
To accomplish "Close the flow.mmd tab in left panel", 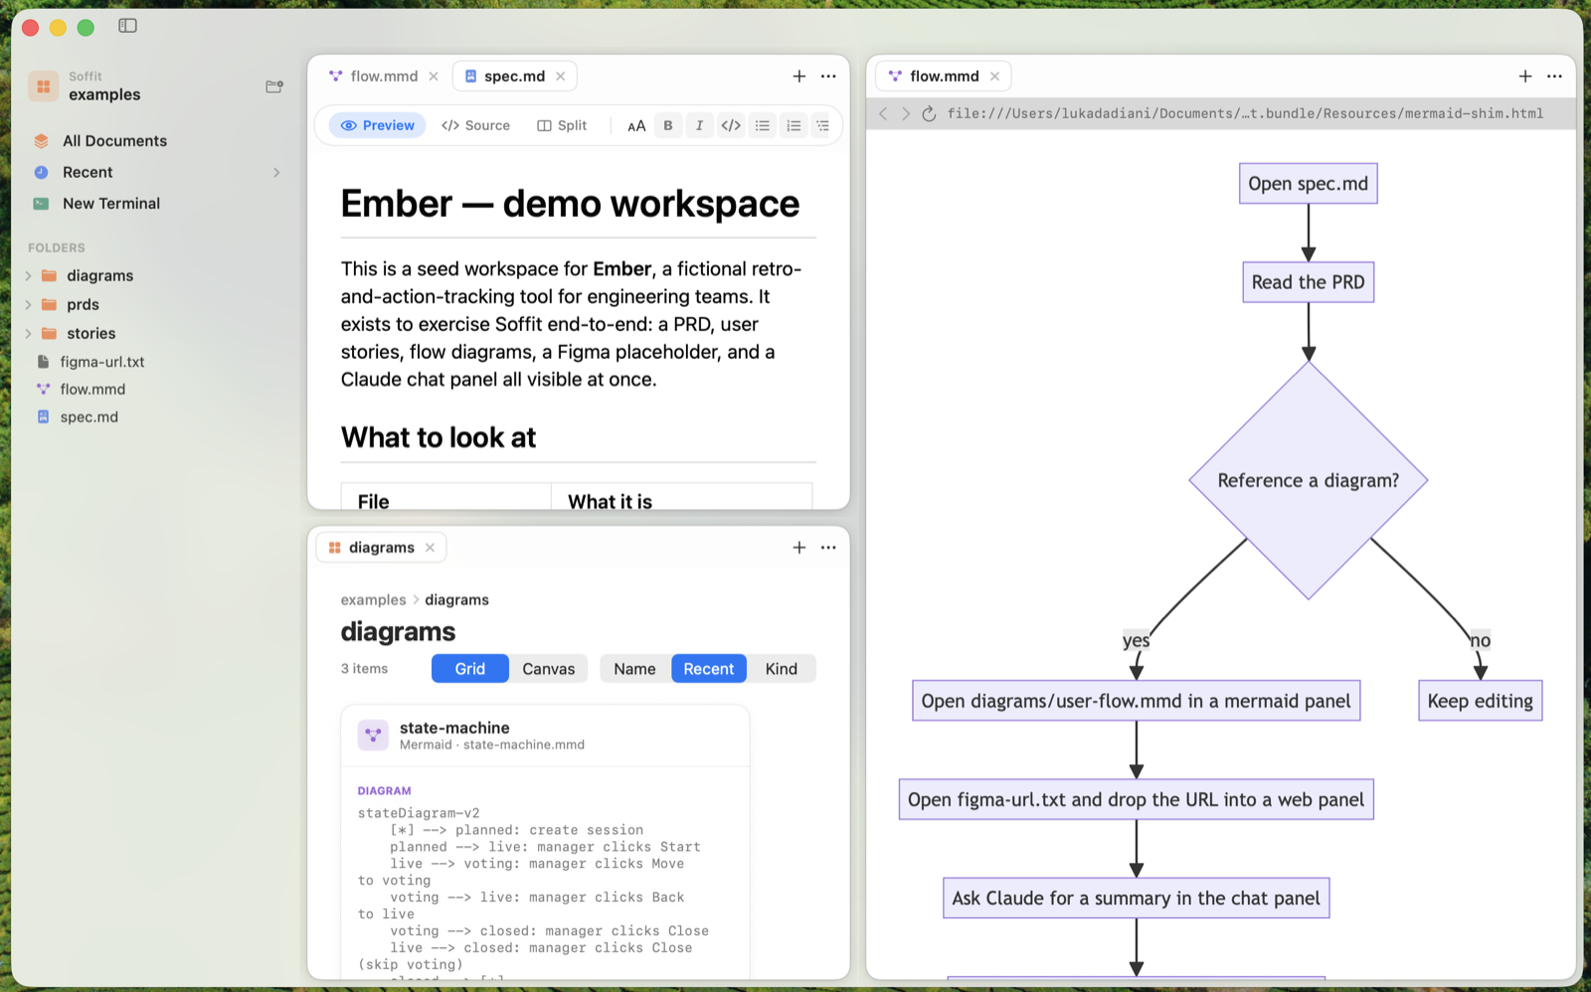I will 434,77.
